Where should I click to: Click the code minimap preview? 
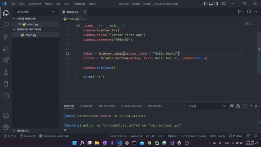[249, 24]
